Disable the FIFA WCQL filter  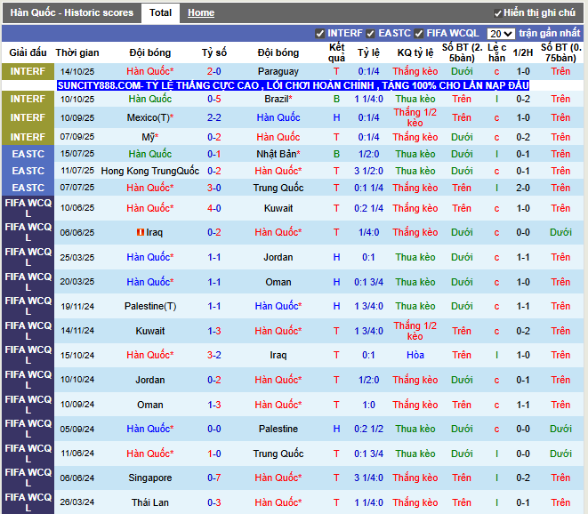pos(418,34)
